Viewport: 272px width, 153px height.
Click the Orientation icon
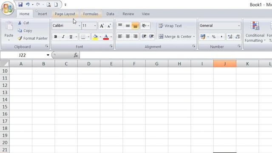point(144,25)
